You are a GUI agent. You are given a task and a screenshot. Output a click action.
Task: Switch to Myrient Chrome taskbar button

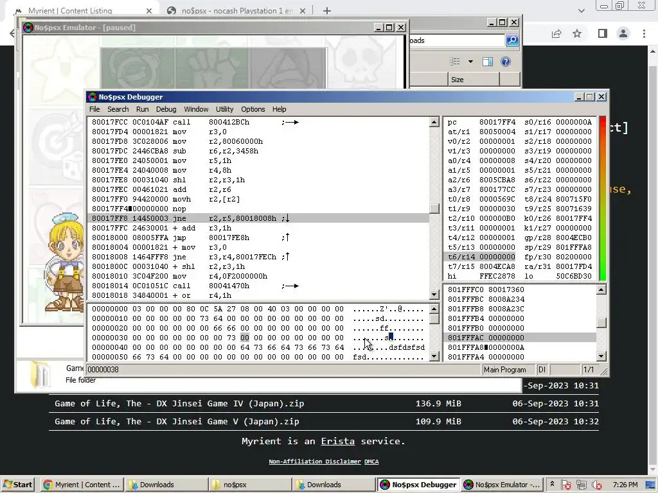coord(83,485)
